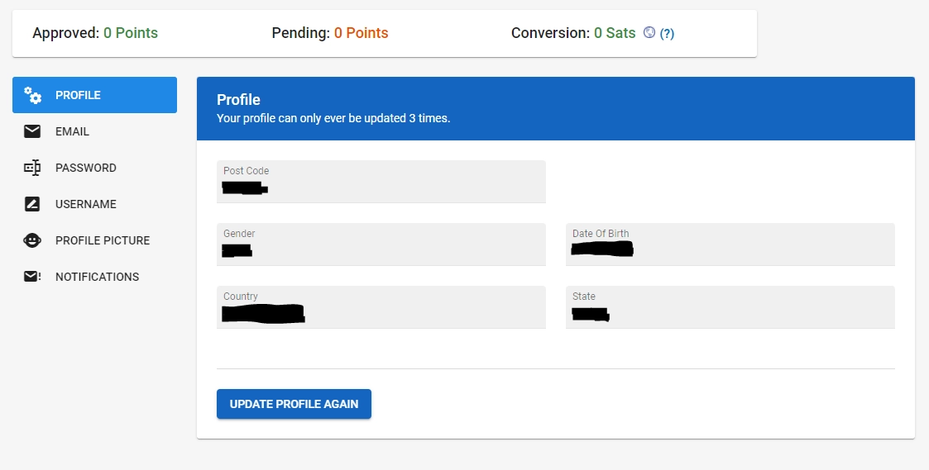The height and width of the screenshot is (470, 929).
Task: Open the conversion help (?) link
Action: (x=667, y=34)
